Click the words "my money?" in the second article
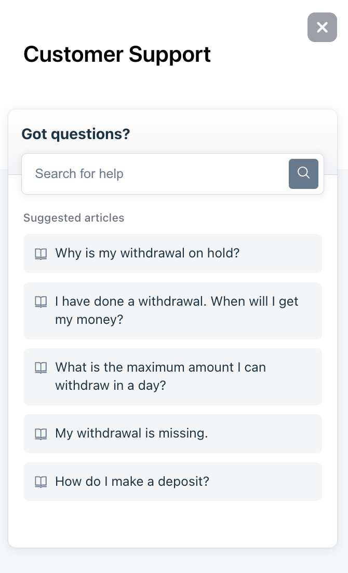The image size is (348, 573). (89, 320)
